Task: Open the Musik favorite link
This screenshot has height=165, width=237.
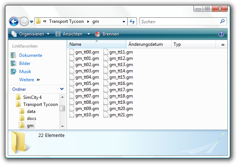Action: pos(25,72)
